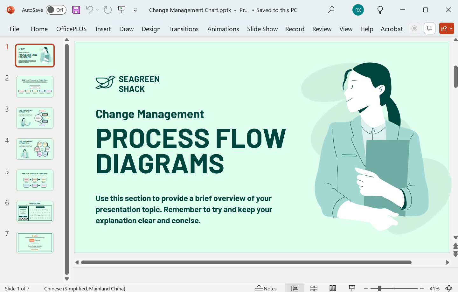The width and height of the screenshot is (458, 292).
Task: Click the Undo arrow icon
Action: 89,10
